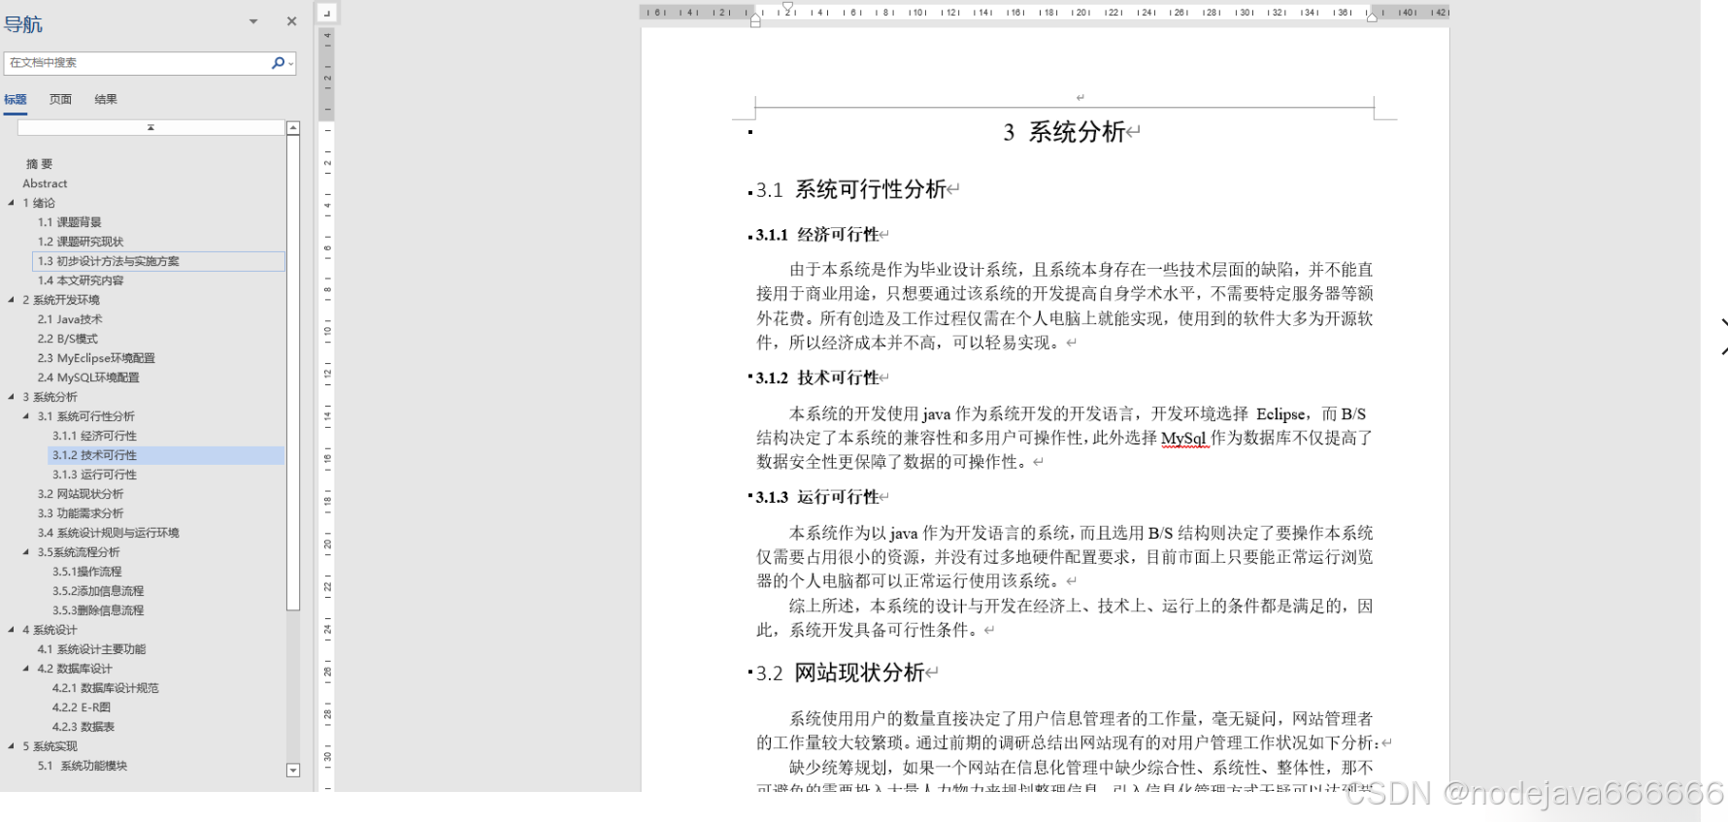Viewport: 1728px width, 822px height.
Task: Go to 摘 要 heading
Action: pos(39,164)
